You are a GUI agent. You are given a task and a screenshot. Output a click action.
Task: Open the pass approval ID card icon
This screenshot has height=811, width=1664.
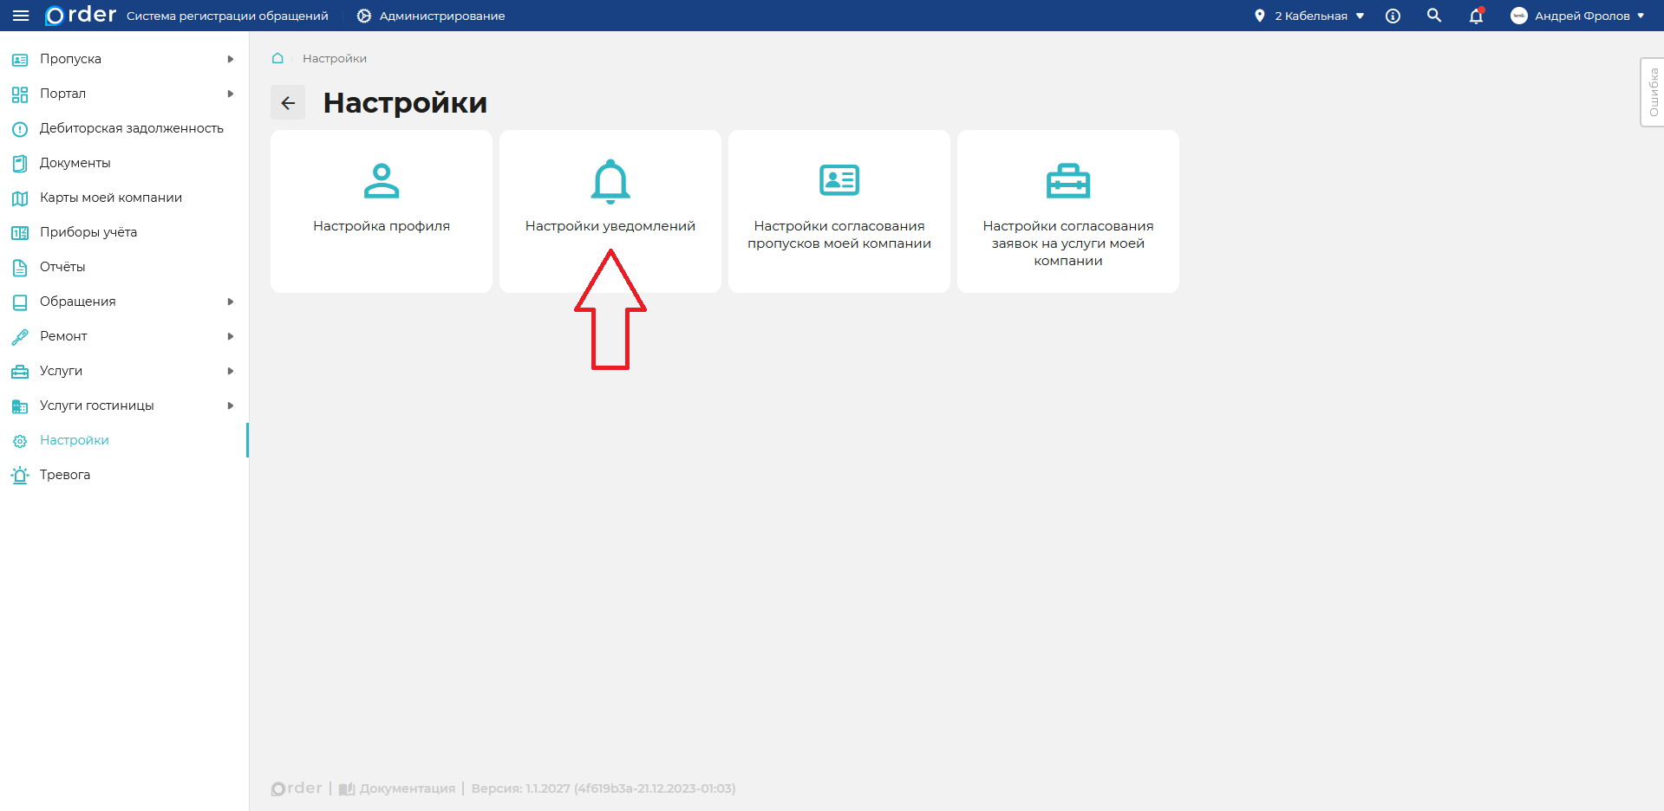[839, 180]
